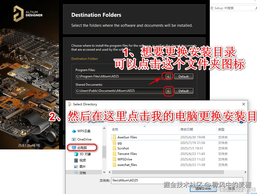Edit the 文件夹 path input field

(177, 180)
